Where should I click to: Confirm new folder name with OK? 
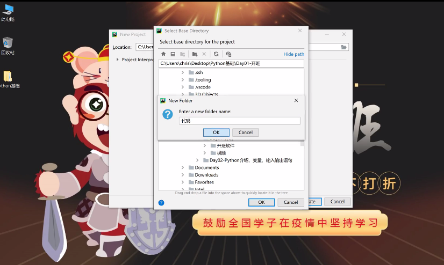pos(216,132)
